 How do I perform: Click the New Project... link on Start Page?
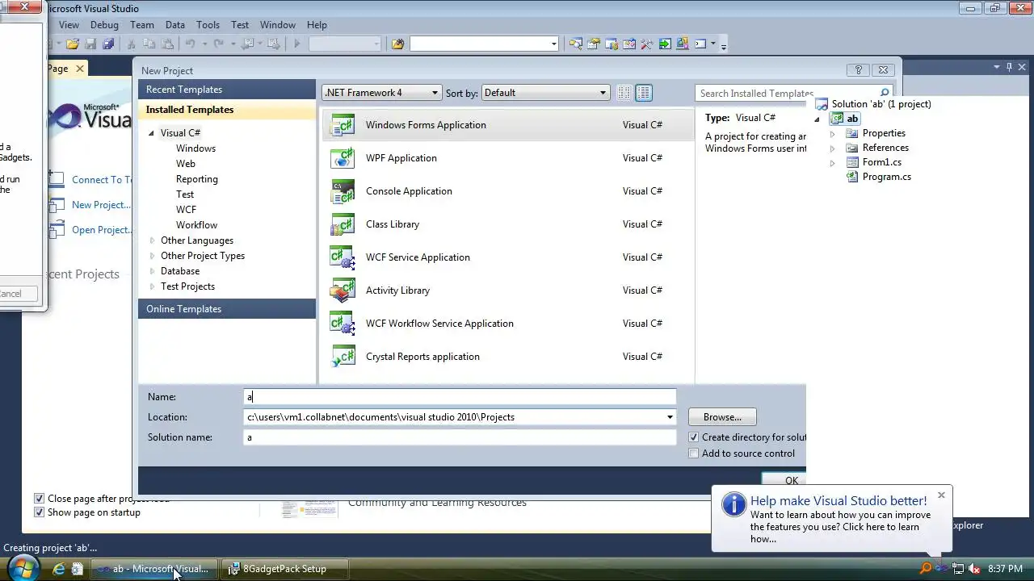coord(101,205)
